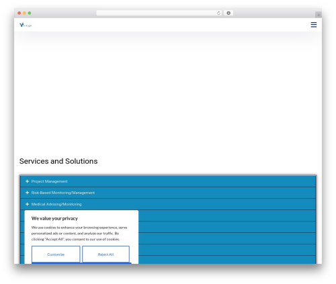
Task: Expand Medical Advising/Monitoring accordion
Action: coord(168,204)
